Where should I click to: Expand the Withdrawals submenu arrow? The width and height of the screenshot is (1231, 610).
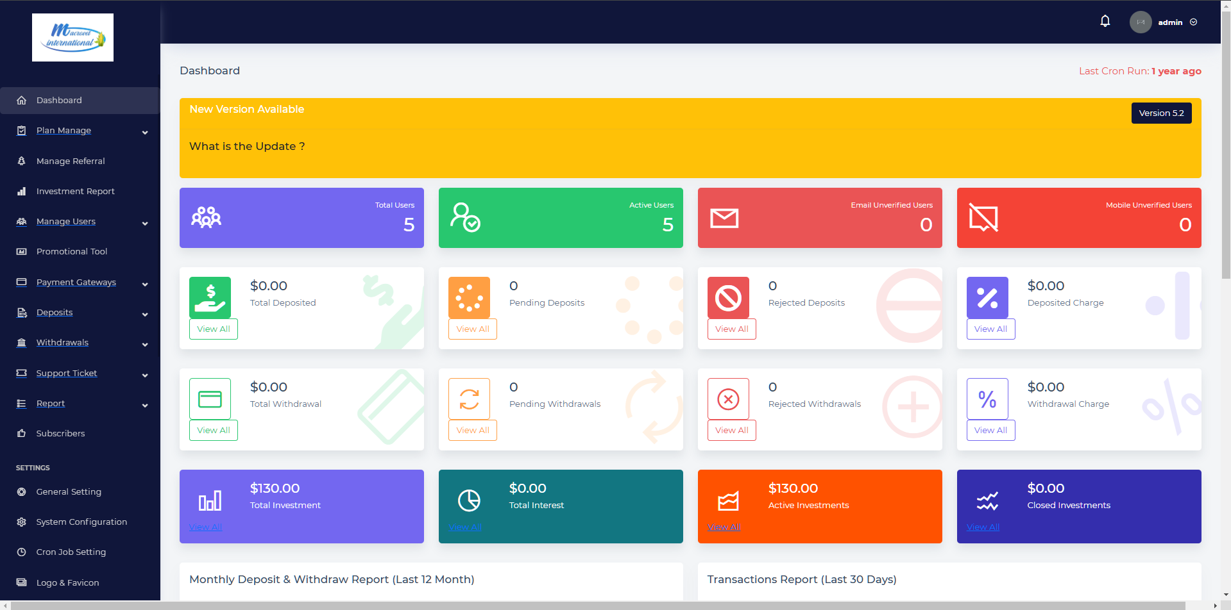145,345
